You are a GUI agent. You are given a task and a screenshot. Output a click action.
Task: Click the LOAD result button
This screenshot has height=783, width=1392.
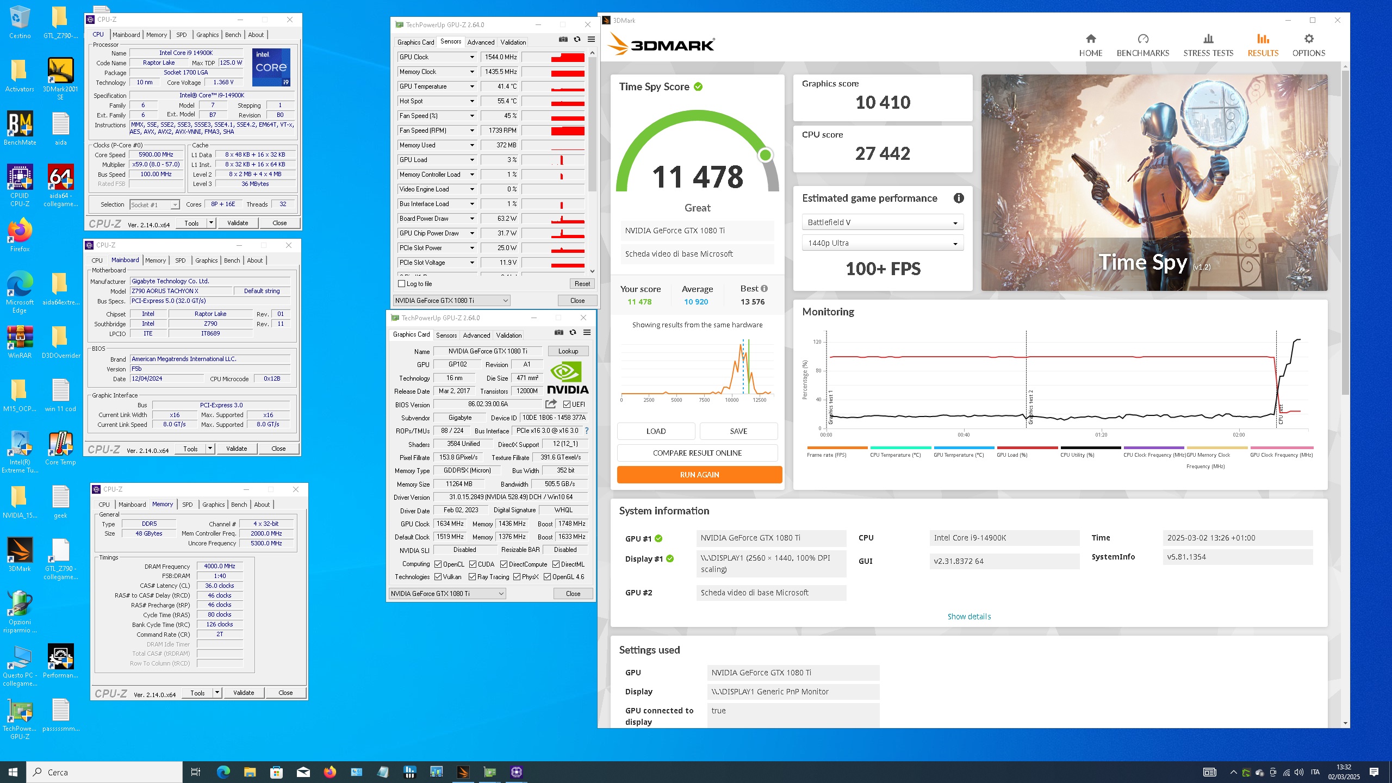coord(656,431)
